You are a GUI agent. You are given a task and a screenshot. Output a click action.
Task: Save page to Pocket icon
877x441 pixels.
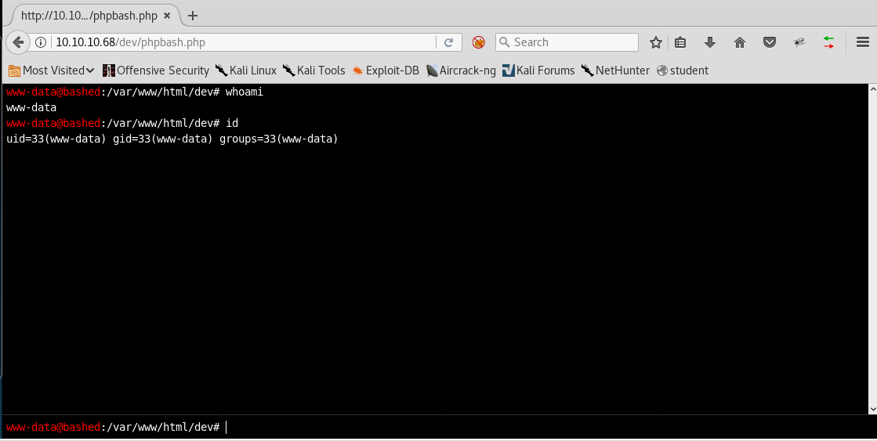[x=770, y=42]
